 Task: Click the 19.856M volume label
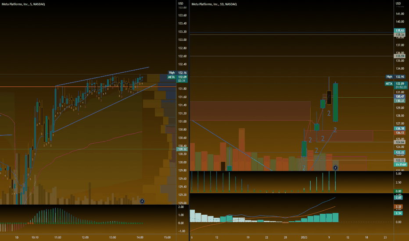click(x=400, y=165)
